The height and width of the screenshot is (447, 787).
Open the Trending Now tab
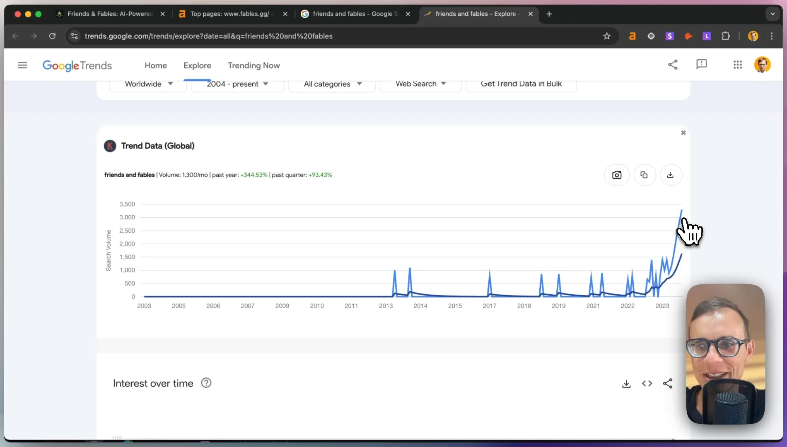click(x=253, y=65)
